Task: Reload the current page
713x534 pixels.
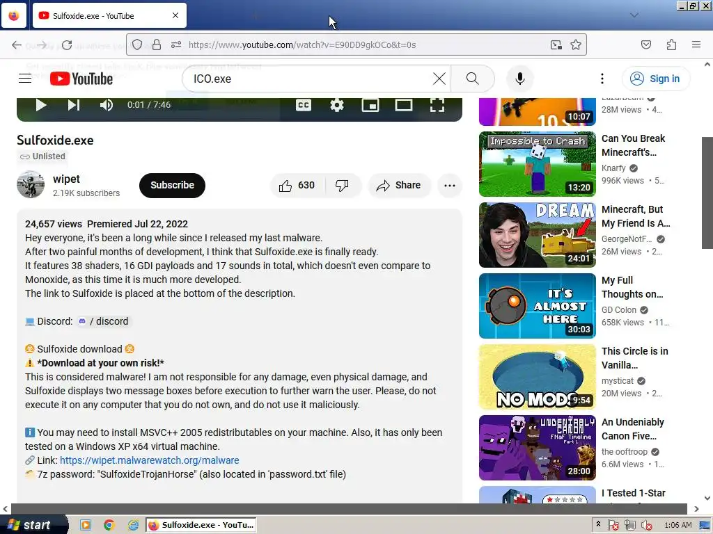Action: [67, 44]
